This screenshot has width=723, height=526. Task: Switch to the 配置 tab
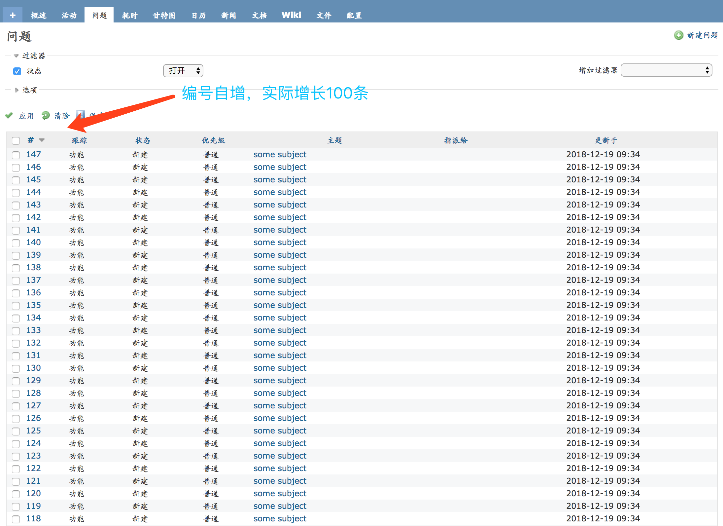click(x=354, y=15)
